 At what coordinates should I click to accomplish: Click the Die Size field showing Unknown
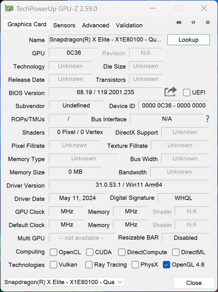146,66
